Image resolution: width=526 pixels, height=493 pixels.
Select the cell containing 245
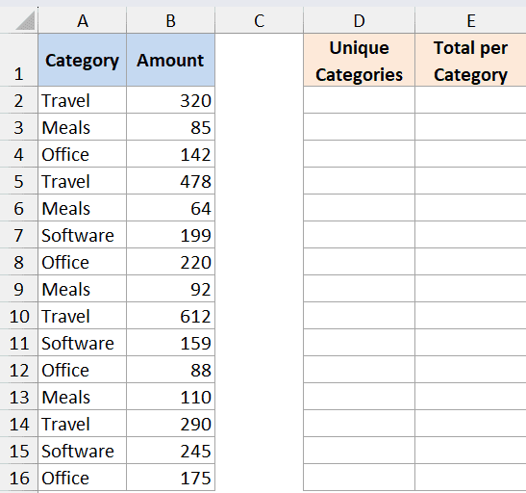coord(170,451)
